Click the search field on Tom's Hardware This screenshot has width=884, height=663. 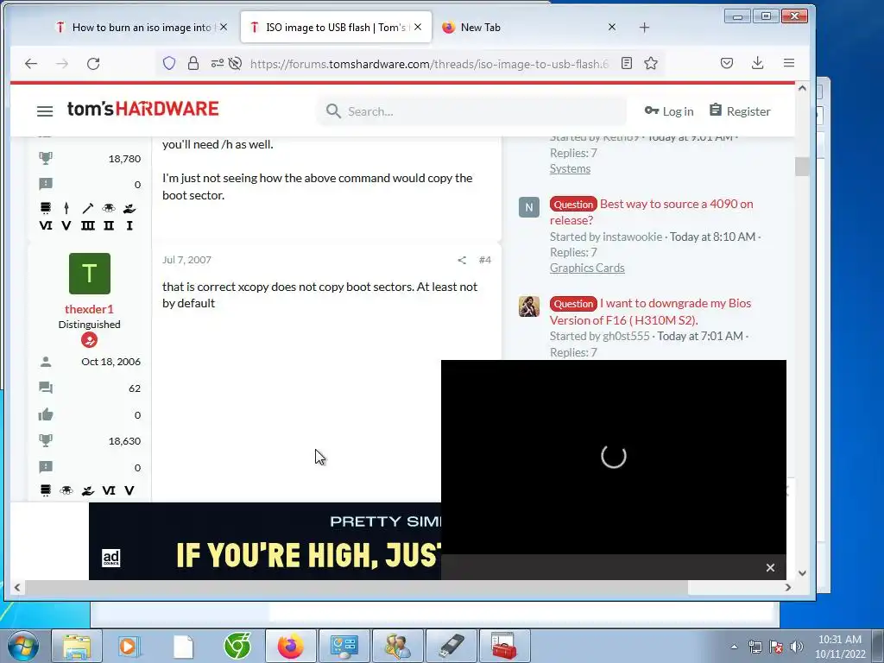472,111
